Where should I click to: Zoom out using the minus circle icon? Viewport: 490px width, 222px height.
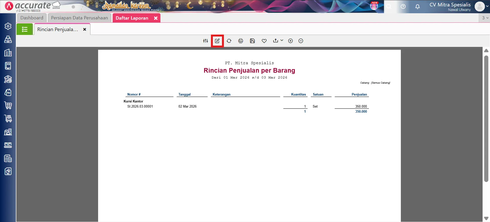(301, 41)
